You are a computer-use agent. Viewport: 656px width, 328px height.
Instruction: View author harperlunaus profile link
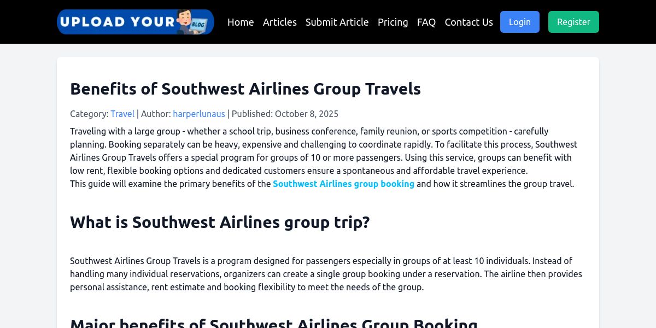(199, 114)
